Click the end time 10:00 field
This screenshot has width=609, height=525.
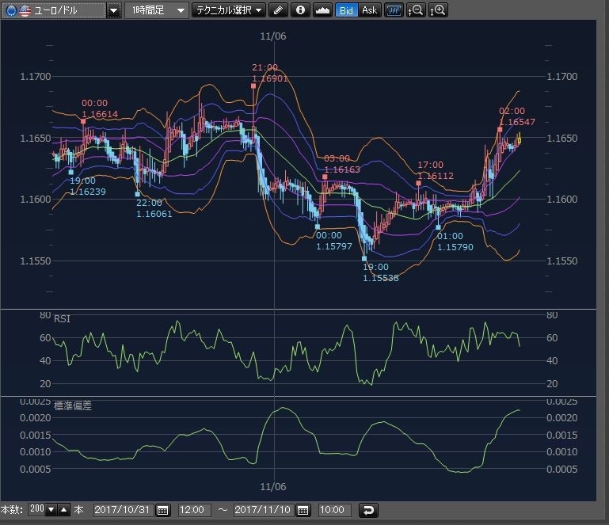[334, 509]
